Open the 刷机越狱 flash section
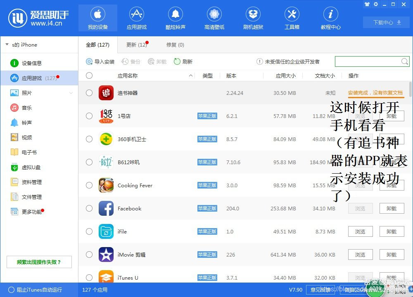The image size is (413, 297). click(x=253, y=18)
